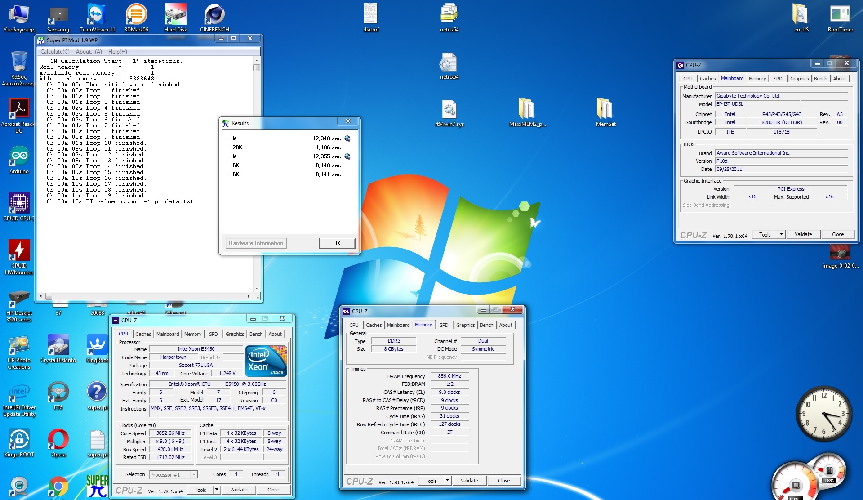Click the CPU meter gadget showing 18%

tap(828, 471)
